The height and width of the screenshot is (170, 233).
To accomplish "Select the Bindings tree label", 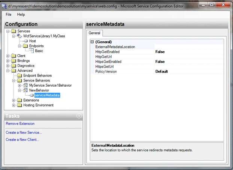I will coord(24,61).
